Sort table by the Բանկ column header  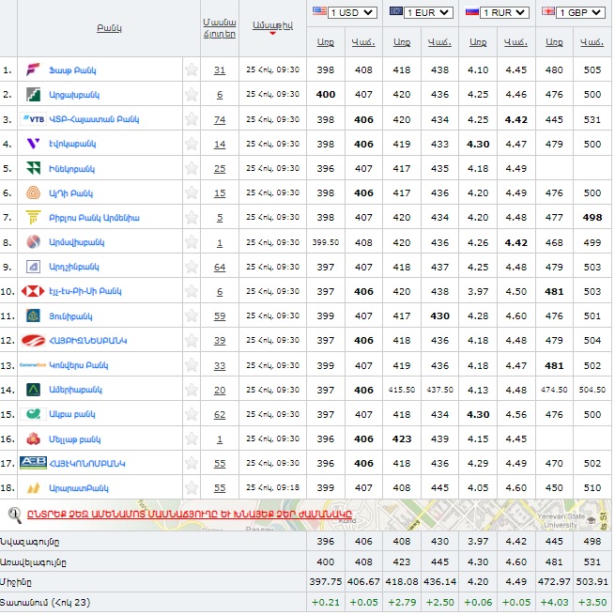pos(109,28)
